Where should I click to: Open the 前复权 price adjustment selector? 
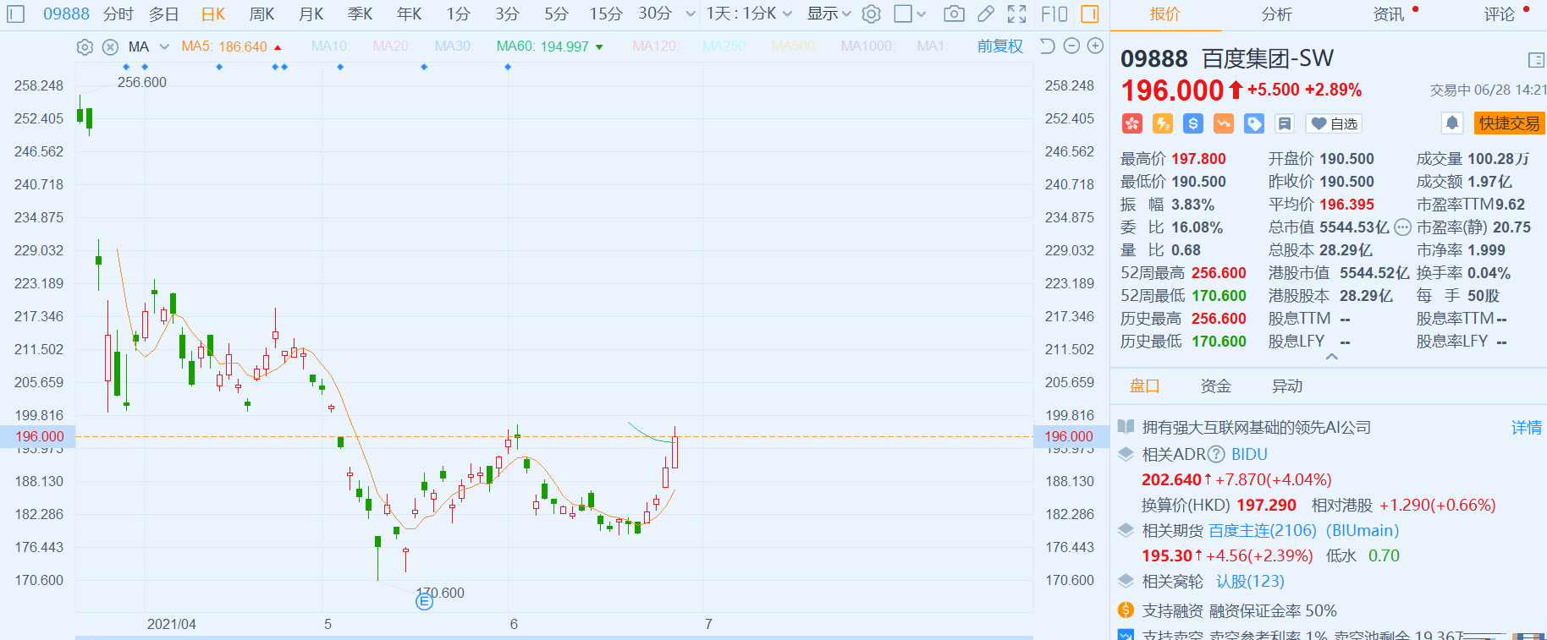[1000, 46]
